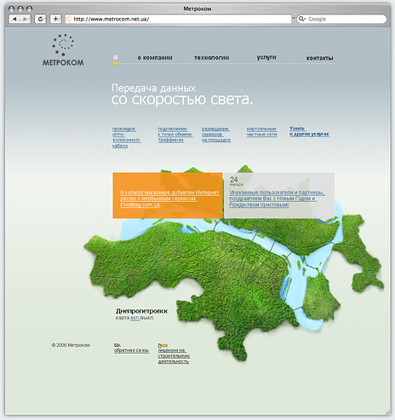Image resolution: width=395 pixels, height=420 pixels.
Task: Click the 24 января news date
Action: pos(236,181)
